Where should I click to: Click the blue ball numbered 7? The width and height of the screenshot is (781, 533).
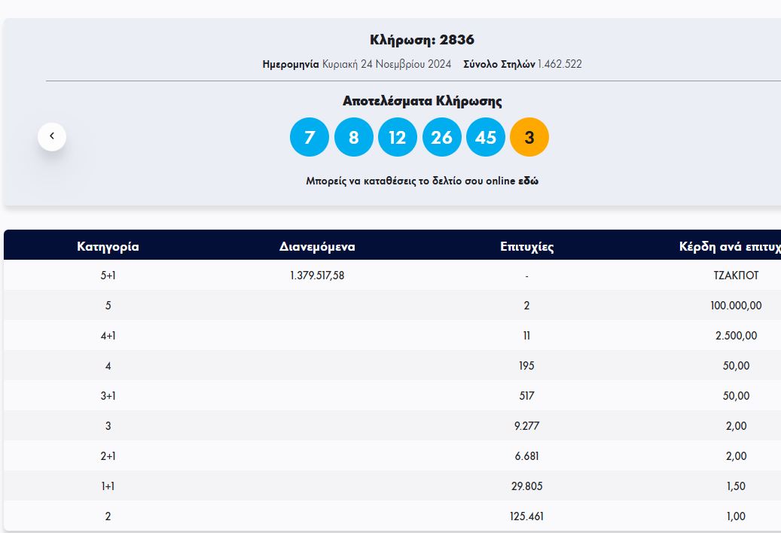(310, 137)
